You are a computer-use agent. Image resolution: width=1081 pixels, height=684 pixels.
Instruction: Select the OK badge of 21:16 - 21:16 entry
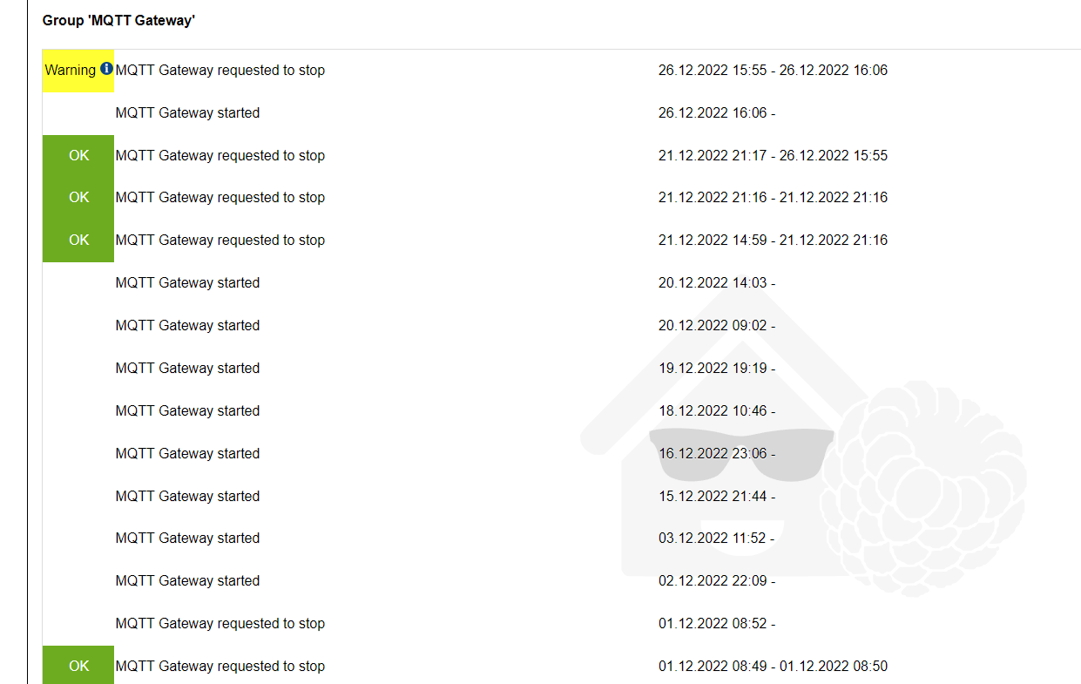78,198
